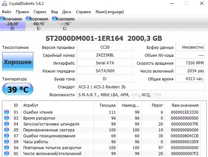Open the Вид menu

pyautogui.click(x=54, y=12)
